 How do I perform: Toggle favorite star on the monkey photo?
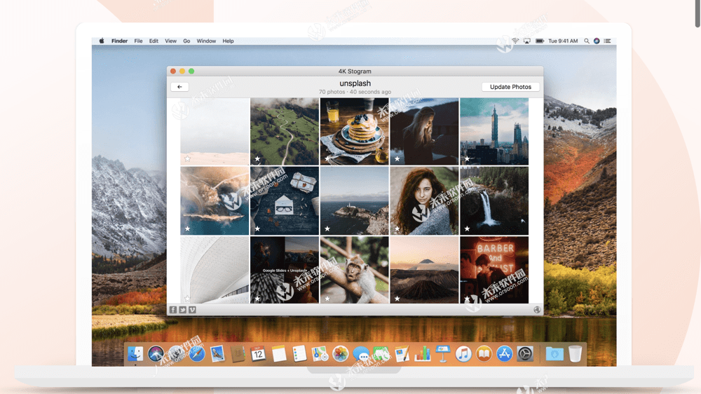(327, 298)
